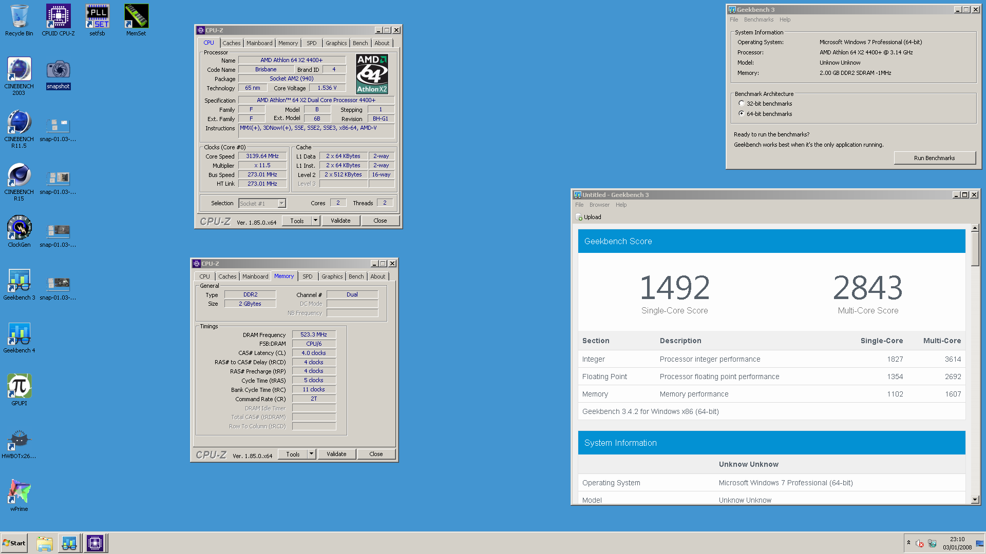Click Close button in top CPU-Z window

point(380,221)
